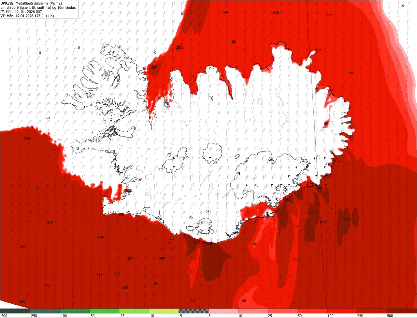Click the map value 696

pyautogui.click(x=286, y=200)
